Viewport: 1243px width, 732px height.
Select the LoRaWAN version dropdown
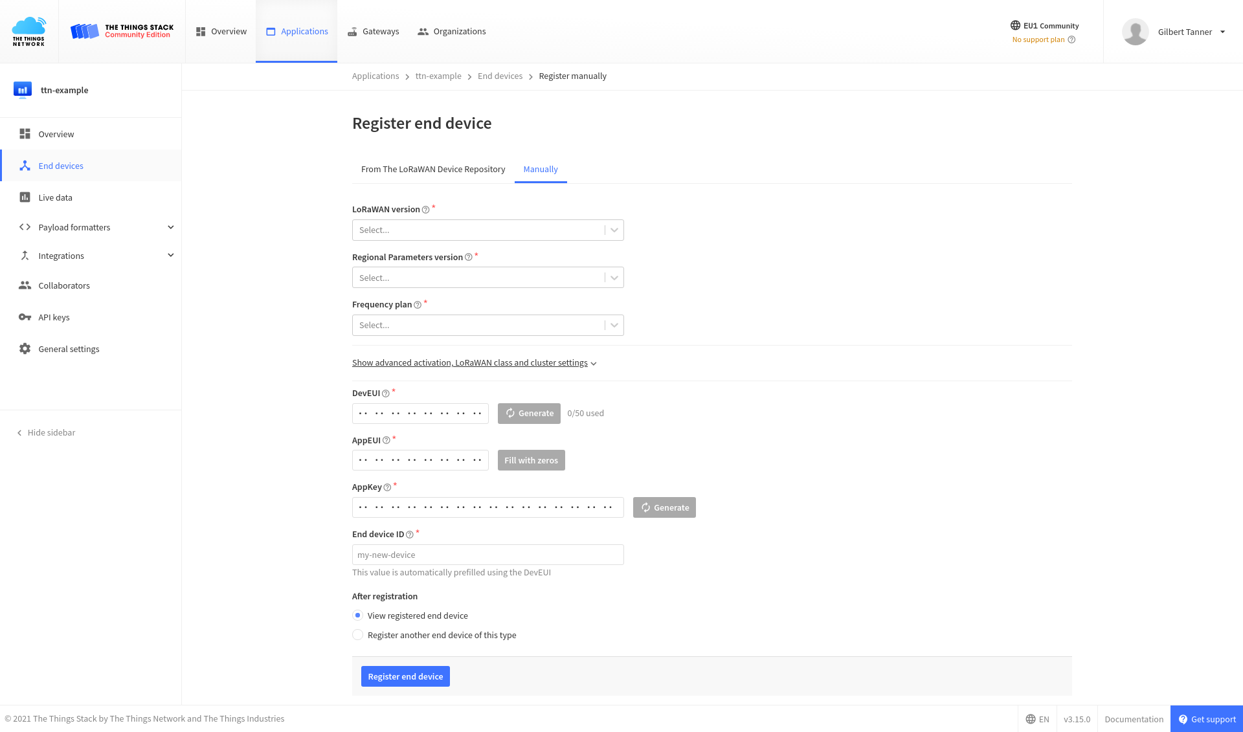487,229
